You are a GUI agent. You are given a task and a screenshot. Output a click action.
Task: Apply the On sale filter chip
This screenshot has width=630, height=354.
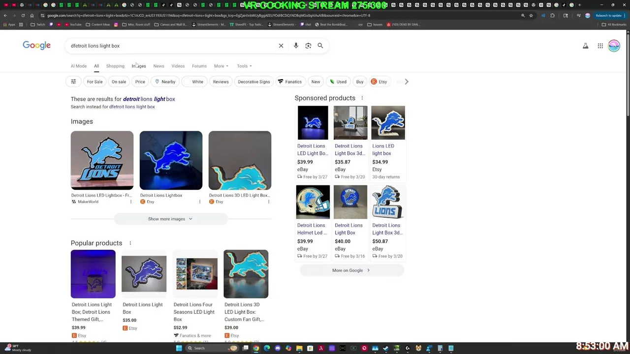click(119, 82)
